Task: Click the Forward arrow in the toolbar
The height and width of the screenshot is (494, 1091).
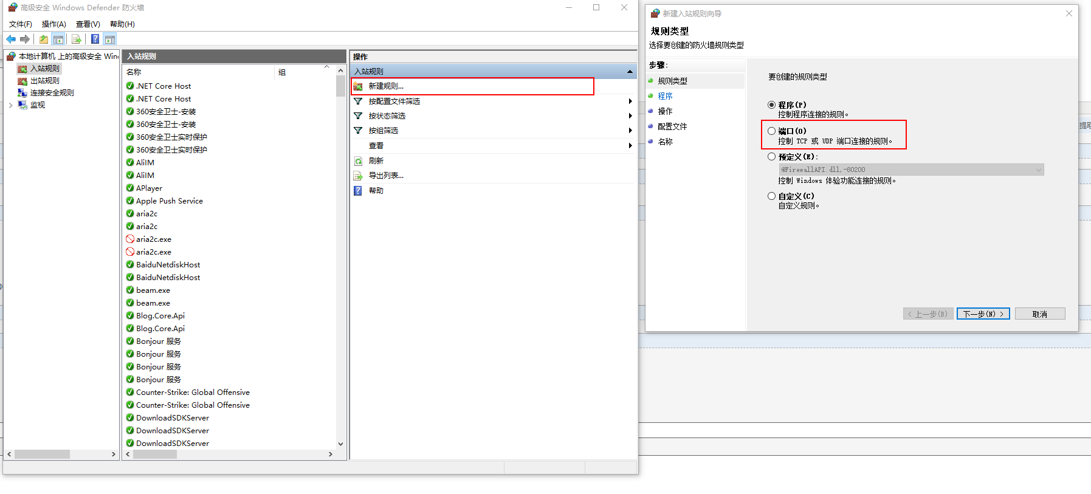Action: pos(25,39)
